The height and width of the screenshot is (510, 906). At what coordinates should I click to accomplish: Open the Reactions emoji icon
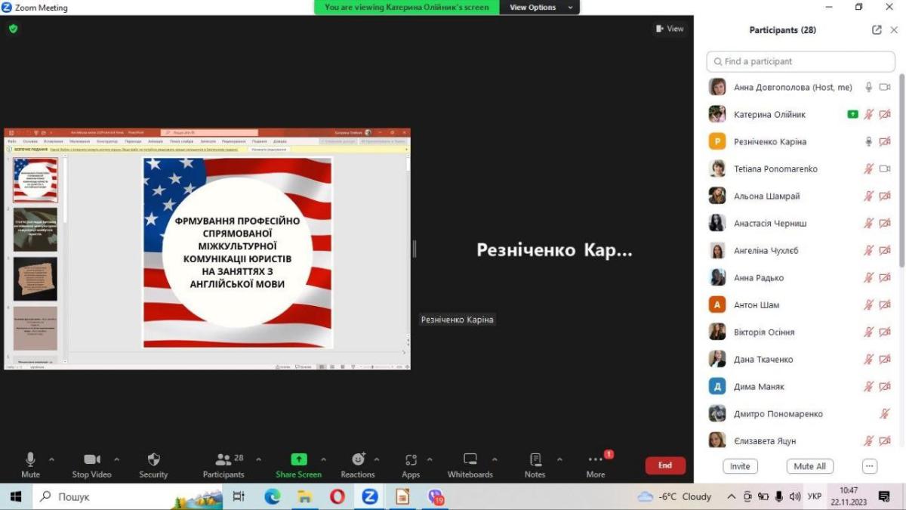pos(358,459)
